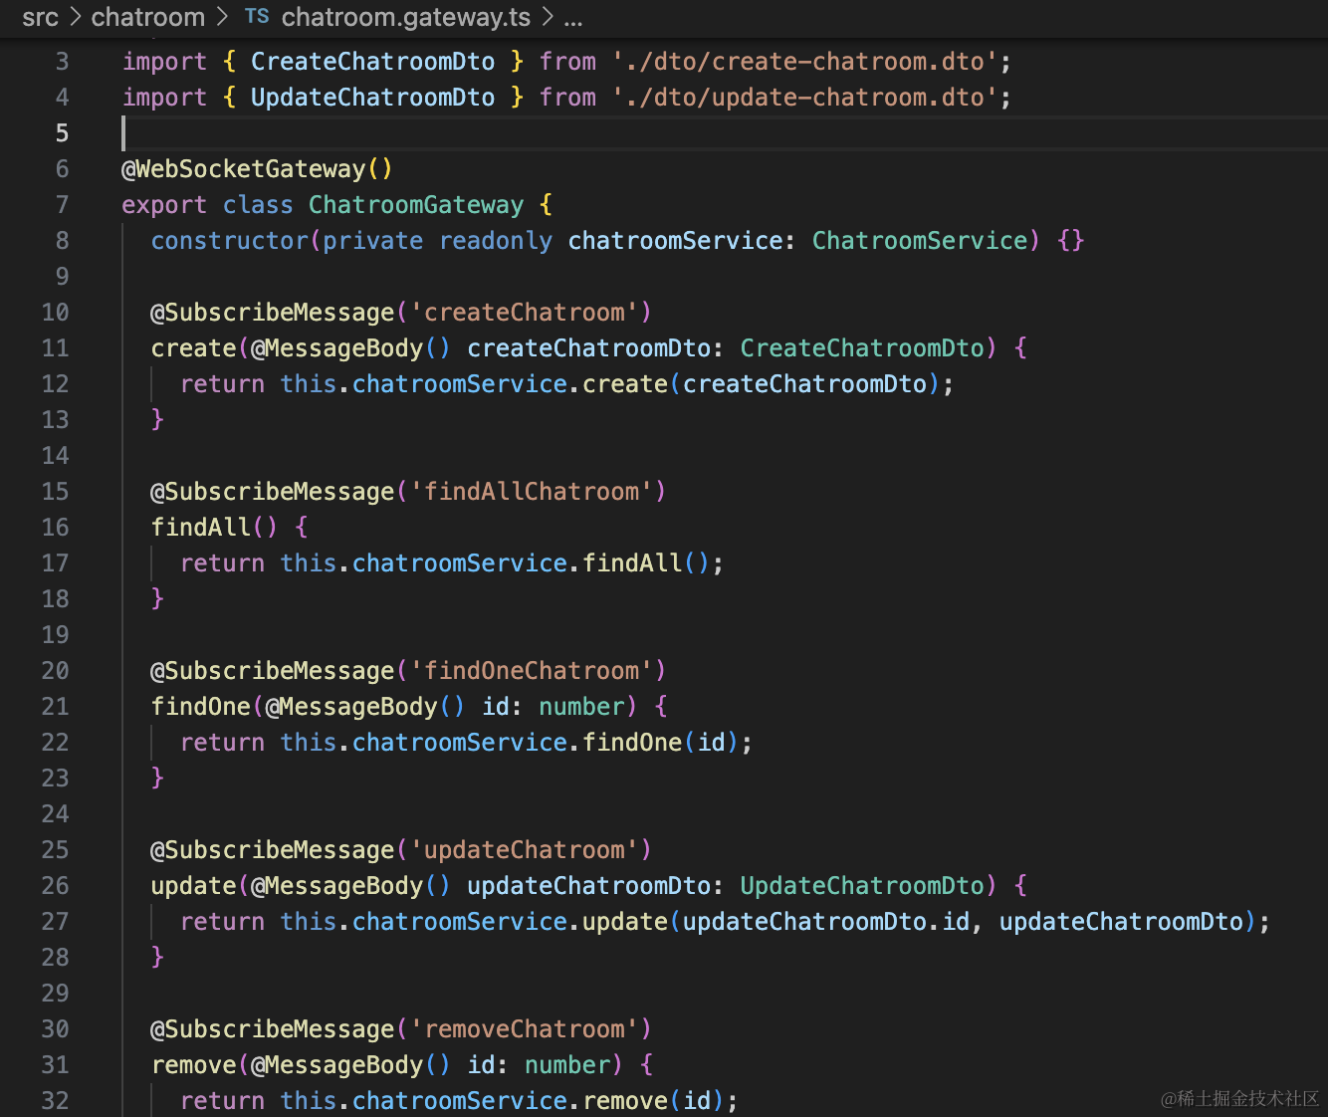
Task: Expand the breadcrumb ellipsis symbol list
Action: 572,17
